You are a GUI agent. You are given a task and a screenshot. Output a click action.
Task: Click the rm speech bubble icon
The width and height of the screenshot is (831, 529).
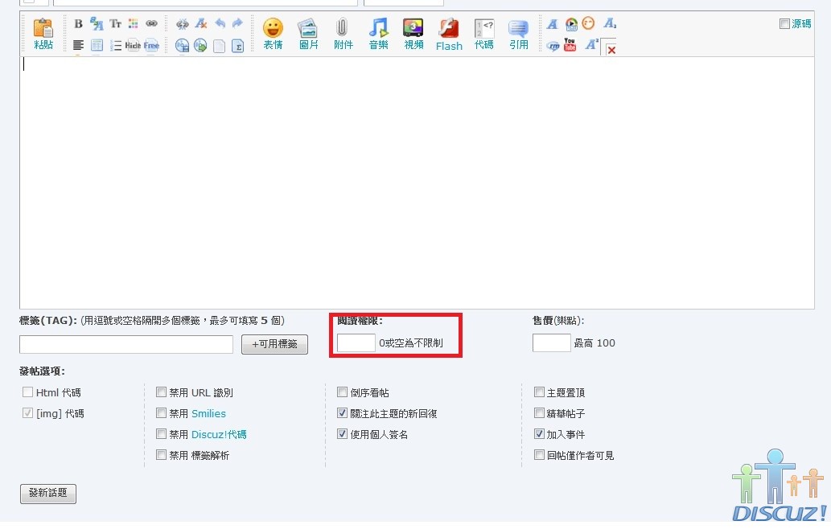tap(553, 46)
